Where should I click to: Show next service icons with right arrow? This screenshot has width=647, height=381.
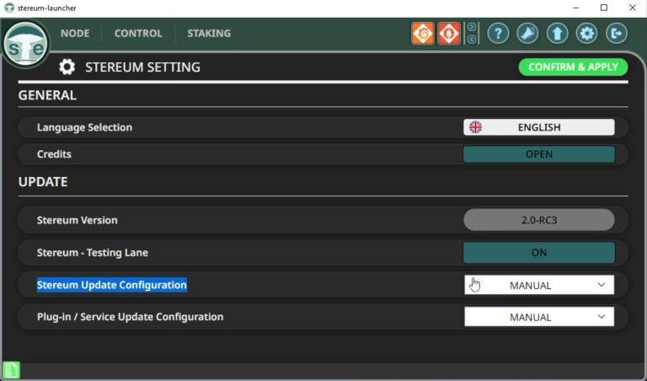tap(472, 27)
